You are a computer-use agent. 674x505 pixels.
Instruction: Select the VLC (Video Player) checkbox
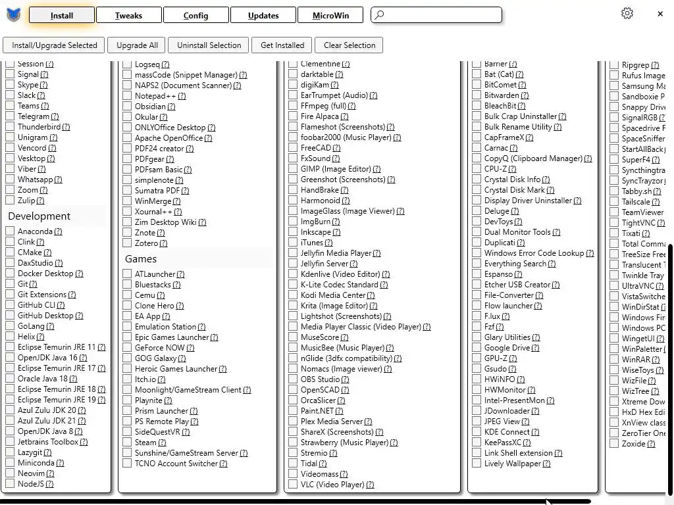[293, 485]
